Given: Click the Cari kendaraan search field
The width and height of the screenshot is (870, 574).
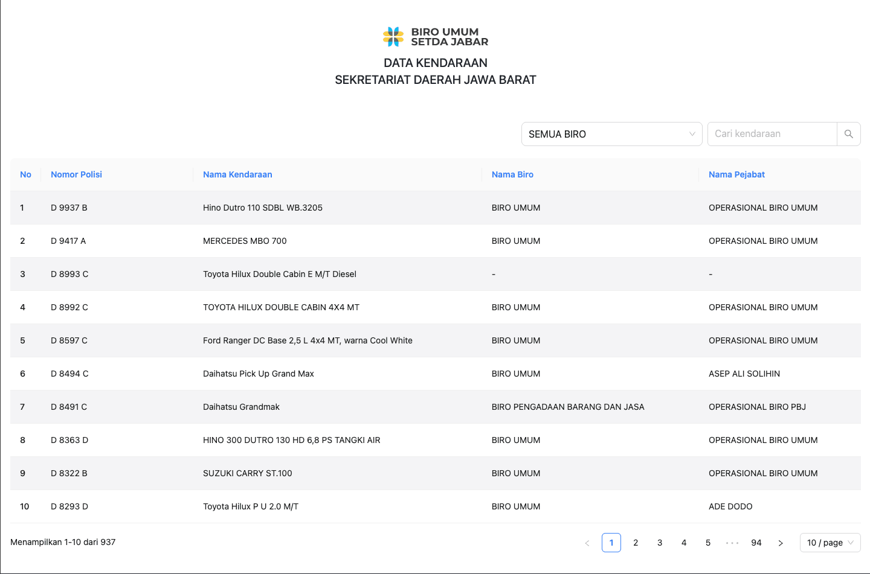Looking at the screenshot, I should (772, 133).
